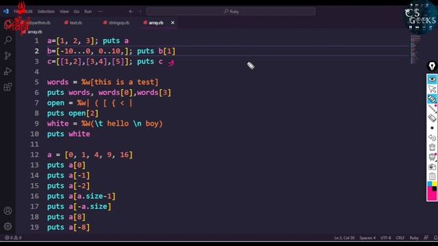Viewport: 438px width, 246px height.
Task: Click Ln 2, Col 30 in status bar
Action: [x=344, y=238]
